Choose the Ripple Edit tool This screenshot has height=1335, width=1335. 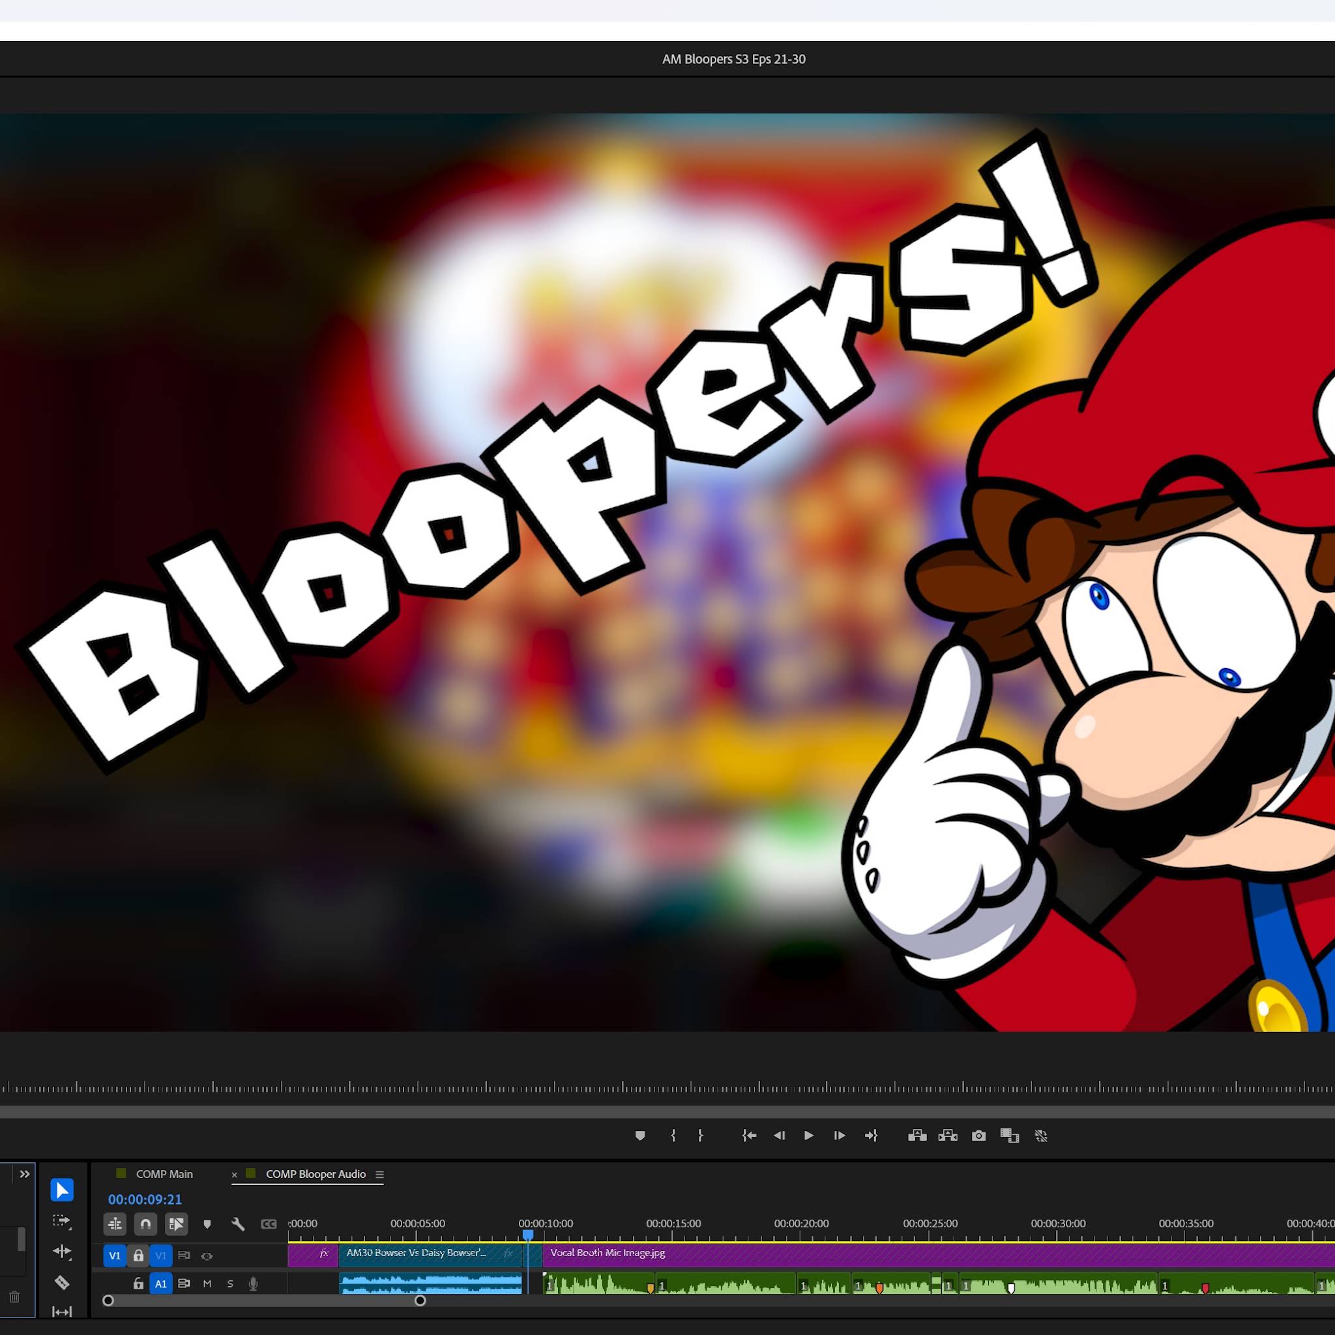pyautogui.click(x=61, y=1251)
